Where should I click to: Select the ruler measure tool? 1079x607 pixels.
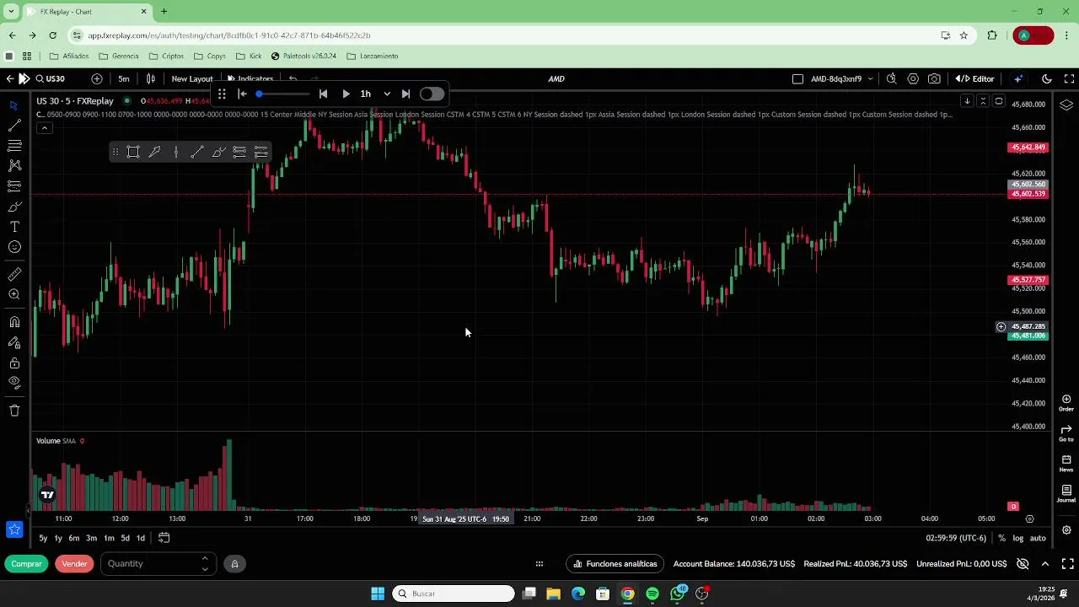pyautogui.click(x=14, y=274)
